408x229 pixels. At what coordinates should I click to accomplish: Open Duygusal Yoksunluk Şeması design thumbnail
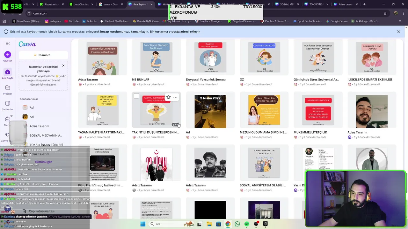(x=210, y=58)
